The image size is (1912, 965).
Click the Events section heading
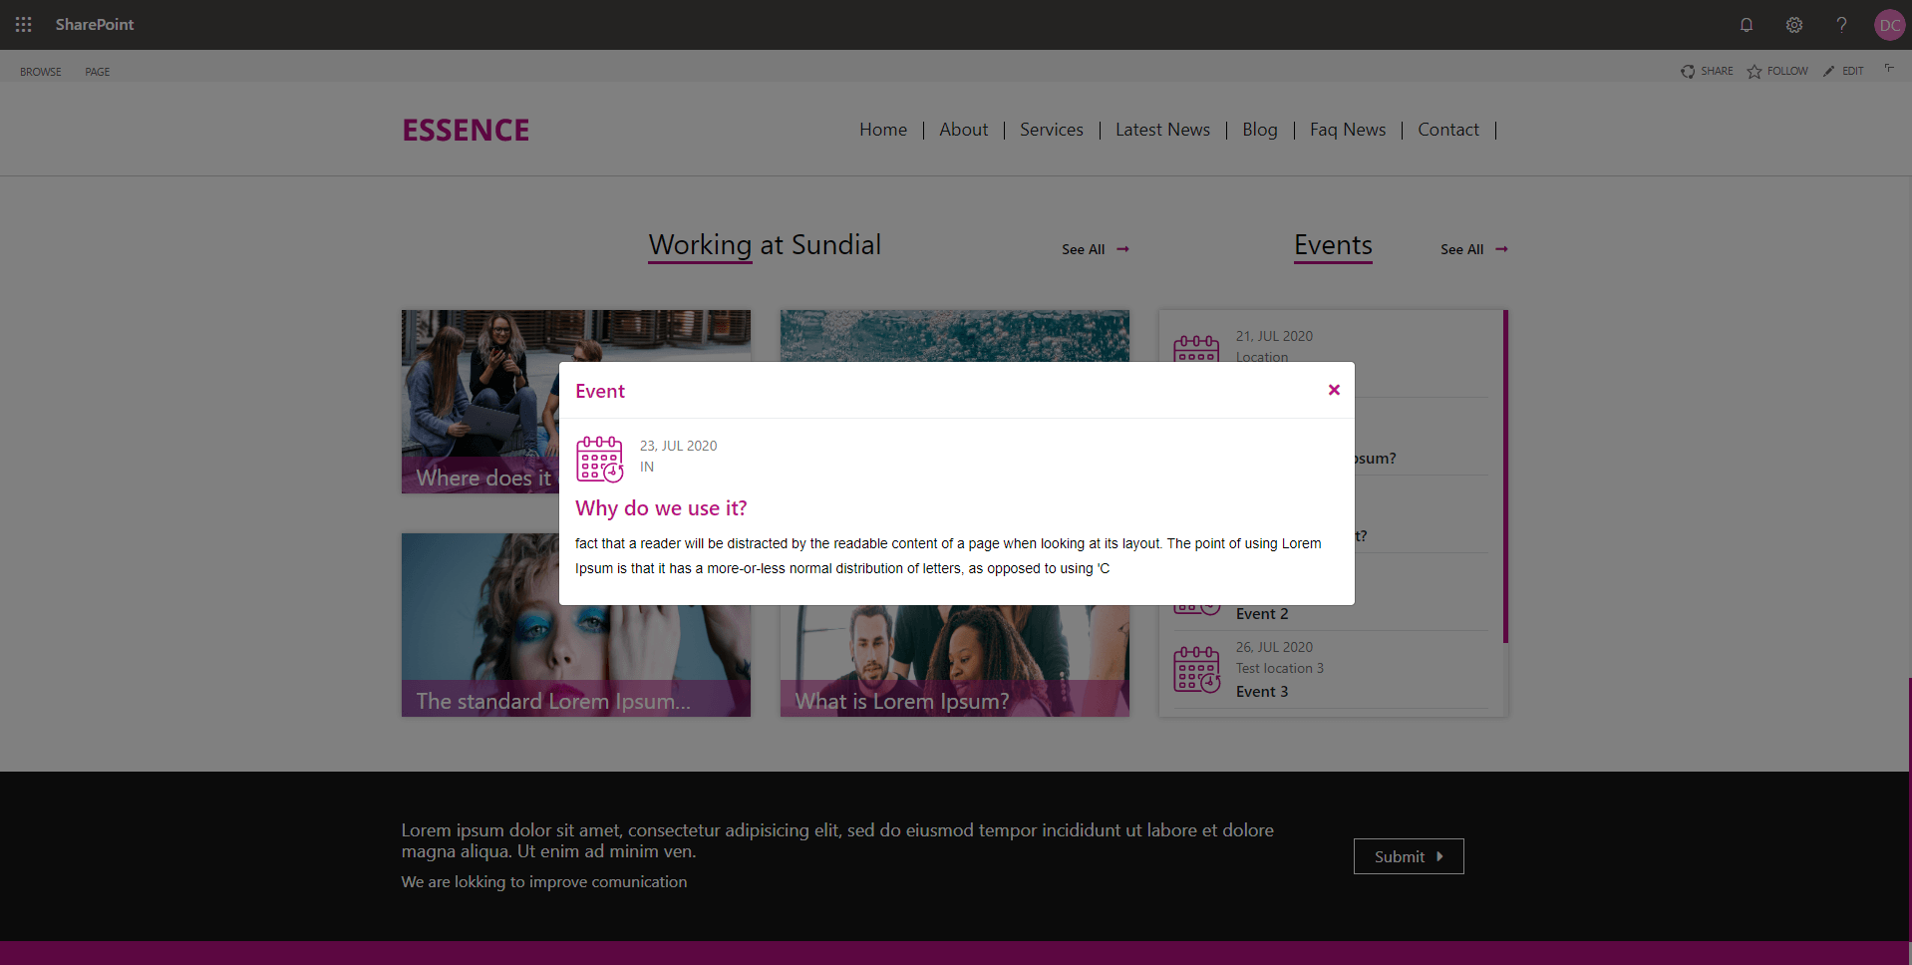pyautogui.click(x=1333, y=245)
